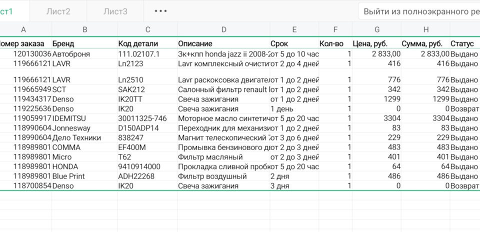Click the Статус header cell
Image resolution: width=480 pixels, height=232 pixels.
465,43
